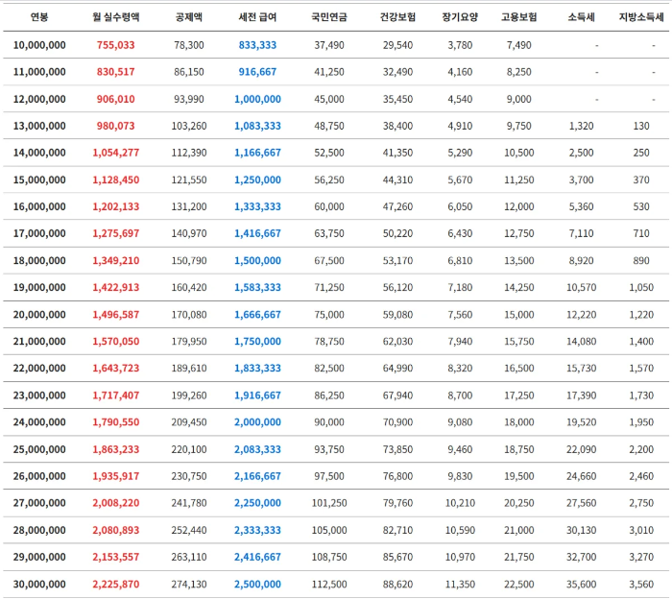Select income tax value 14,080
The width and height of the screenshot is (672, 599).
581,342
